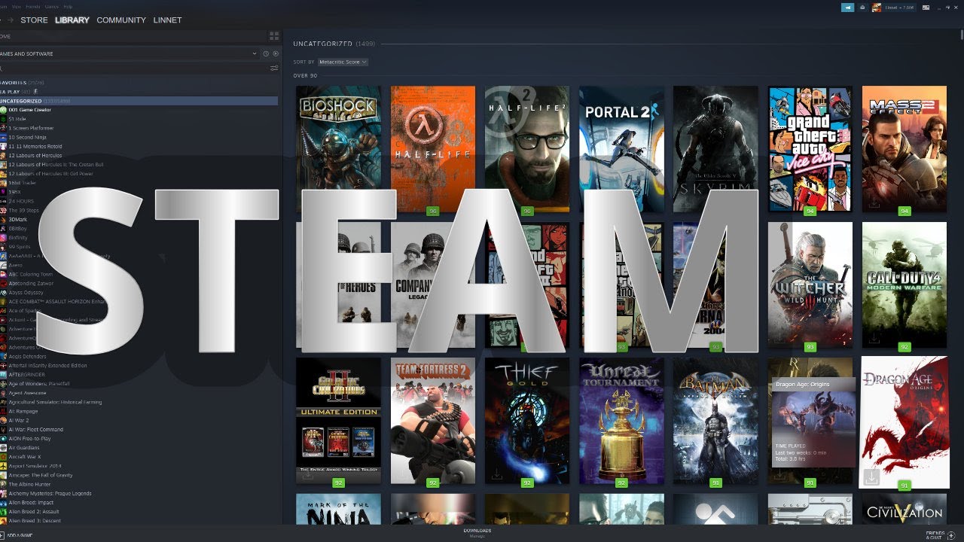Open the Games and Software dropdown
Viewport: 964px width, 542px height.
coord(129,53)
